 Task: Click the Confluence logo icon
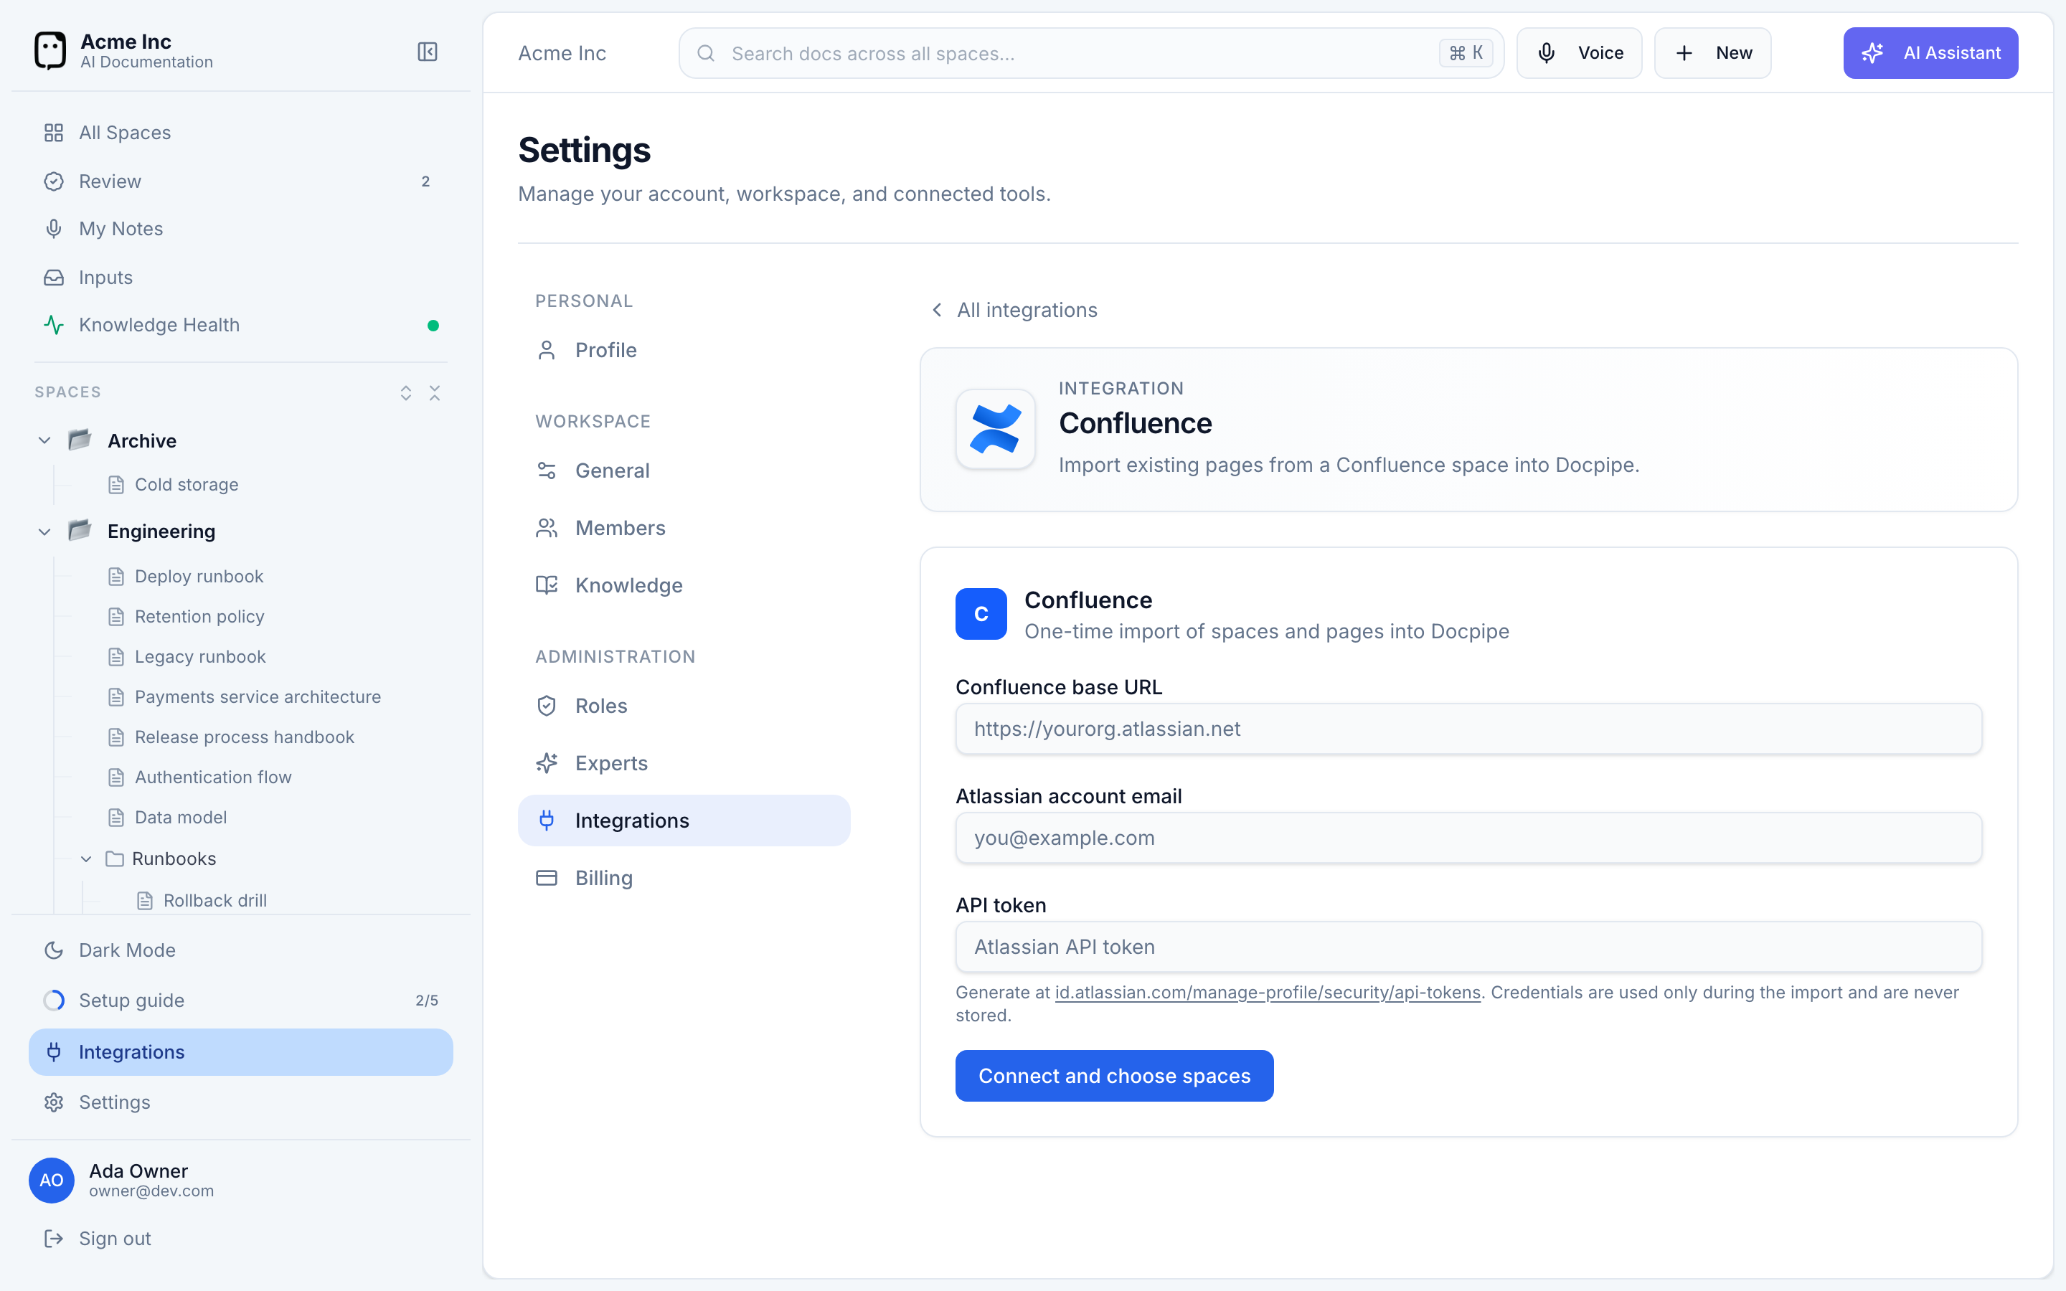(996, 429)
